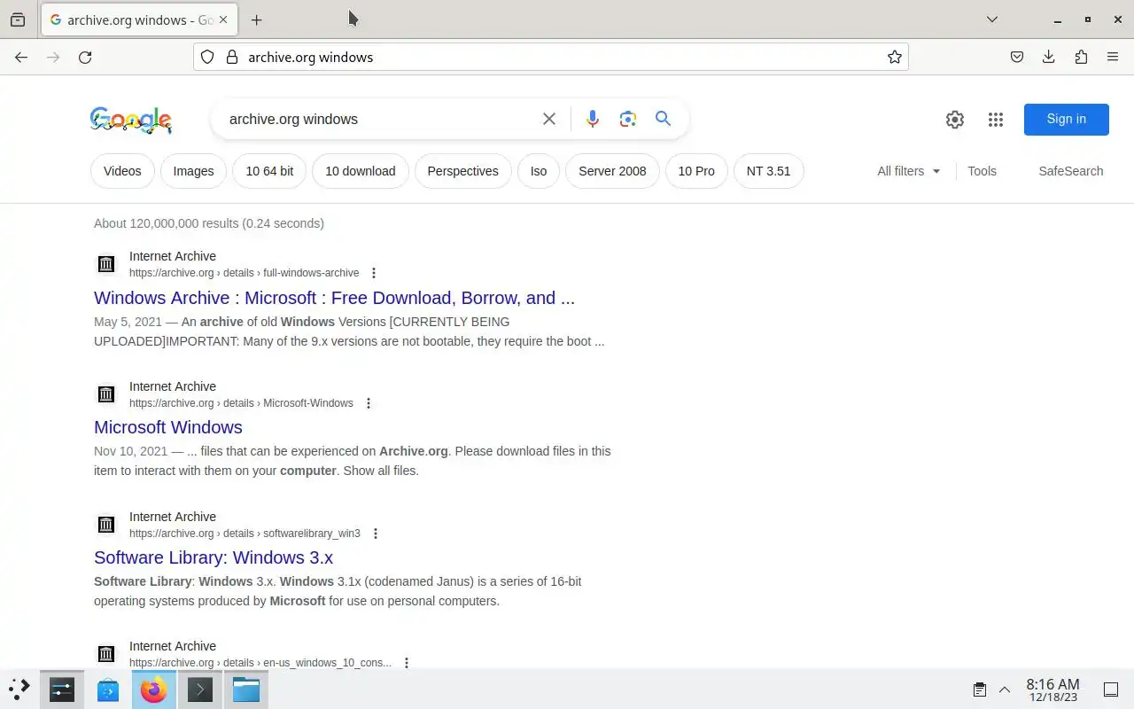This screenshot has width=1134, height=709.
Task: Show desktop with corner button
Action: 1111,690
